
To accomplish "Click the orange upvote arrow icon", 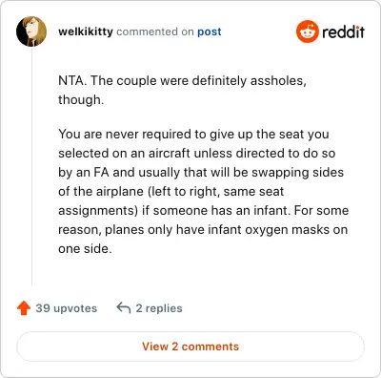I will tap(24, 308).
